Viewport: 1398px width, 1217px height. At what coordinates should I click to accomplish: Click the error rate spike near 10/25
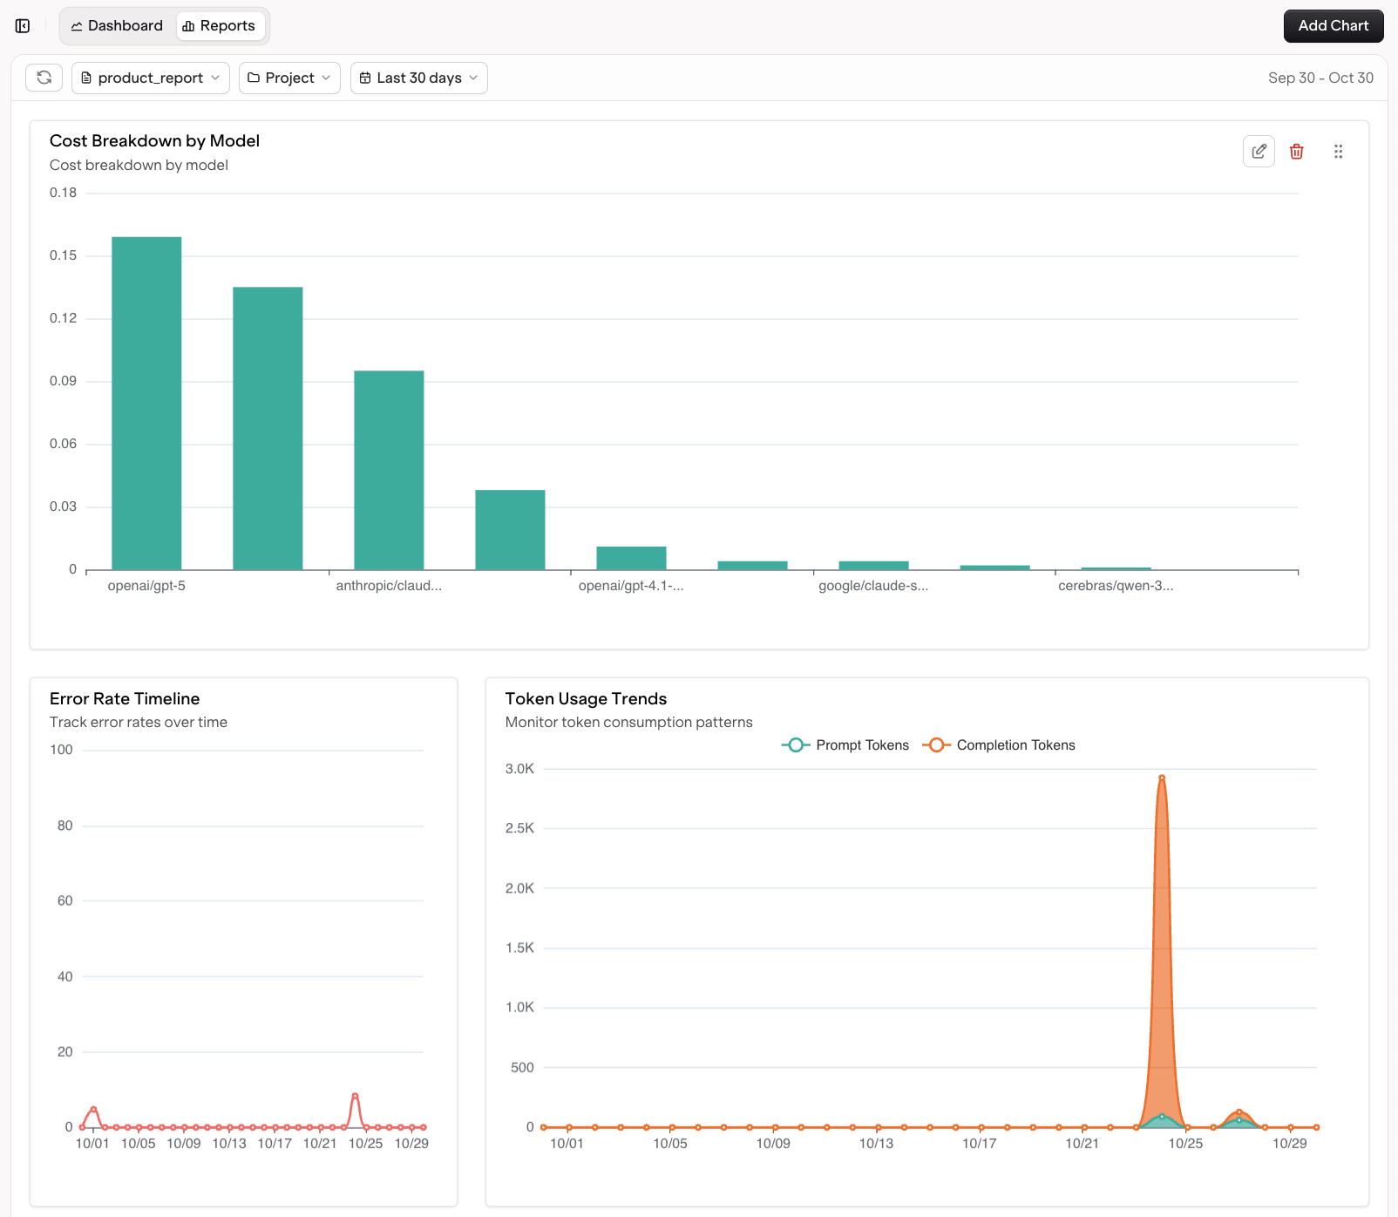(x=355, y=1095)
